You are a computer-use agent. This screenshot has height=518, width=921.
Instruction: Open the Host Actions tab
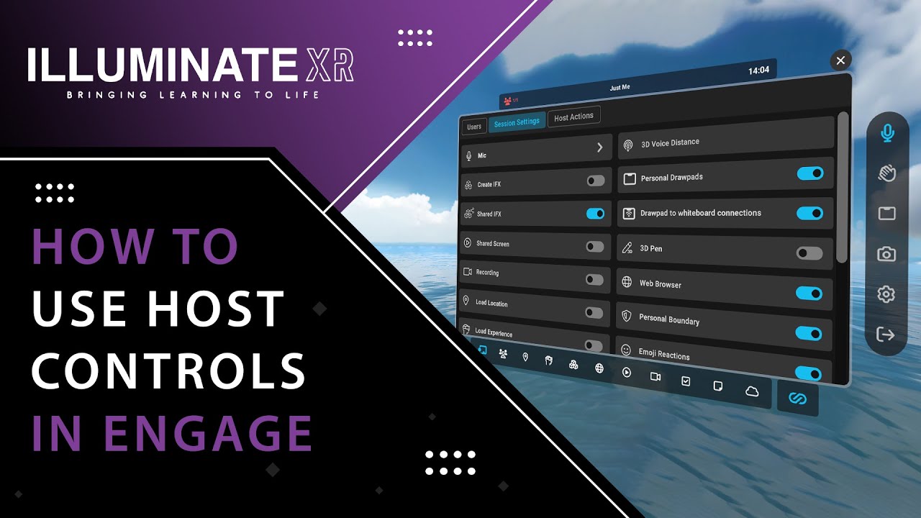point(573,117)
